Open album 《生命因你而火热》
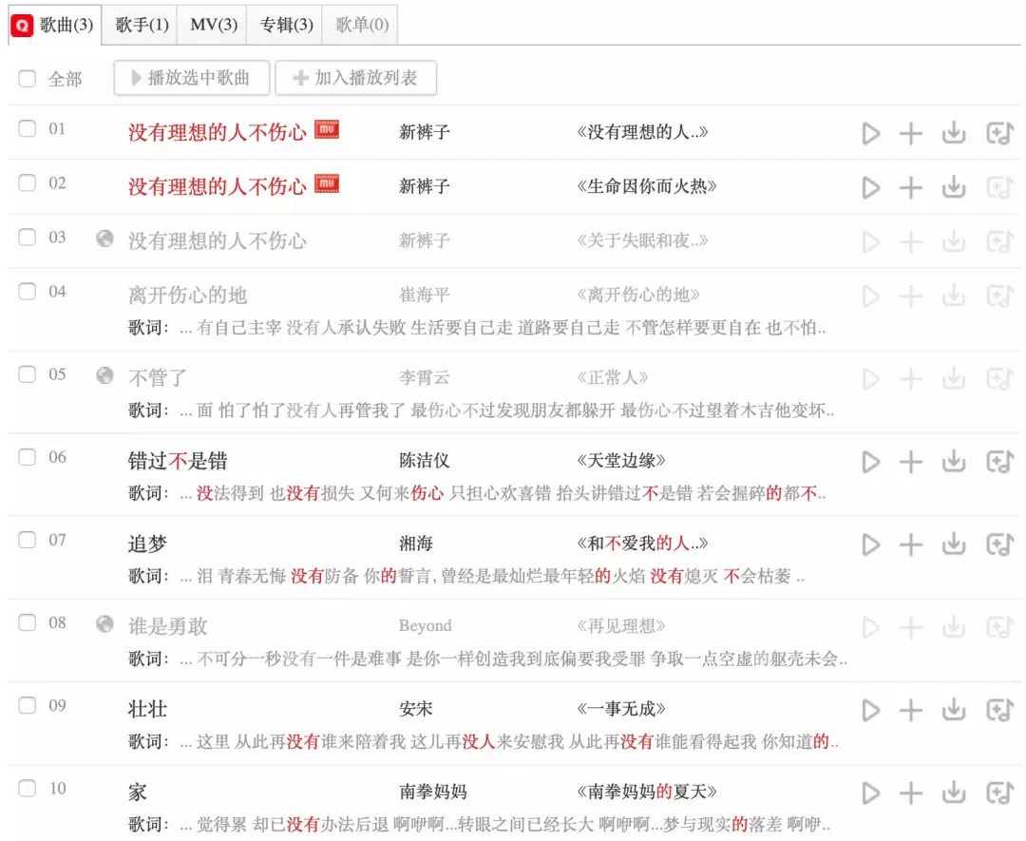The height and width of the screenshot is (841, 1026). tap(647, 186)
